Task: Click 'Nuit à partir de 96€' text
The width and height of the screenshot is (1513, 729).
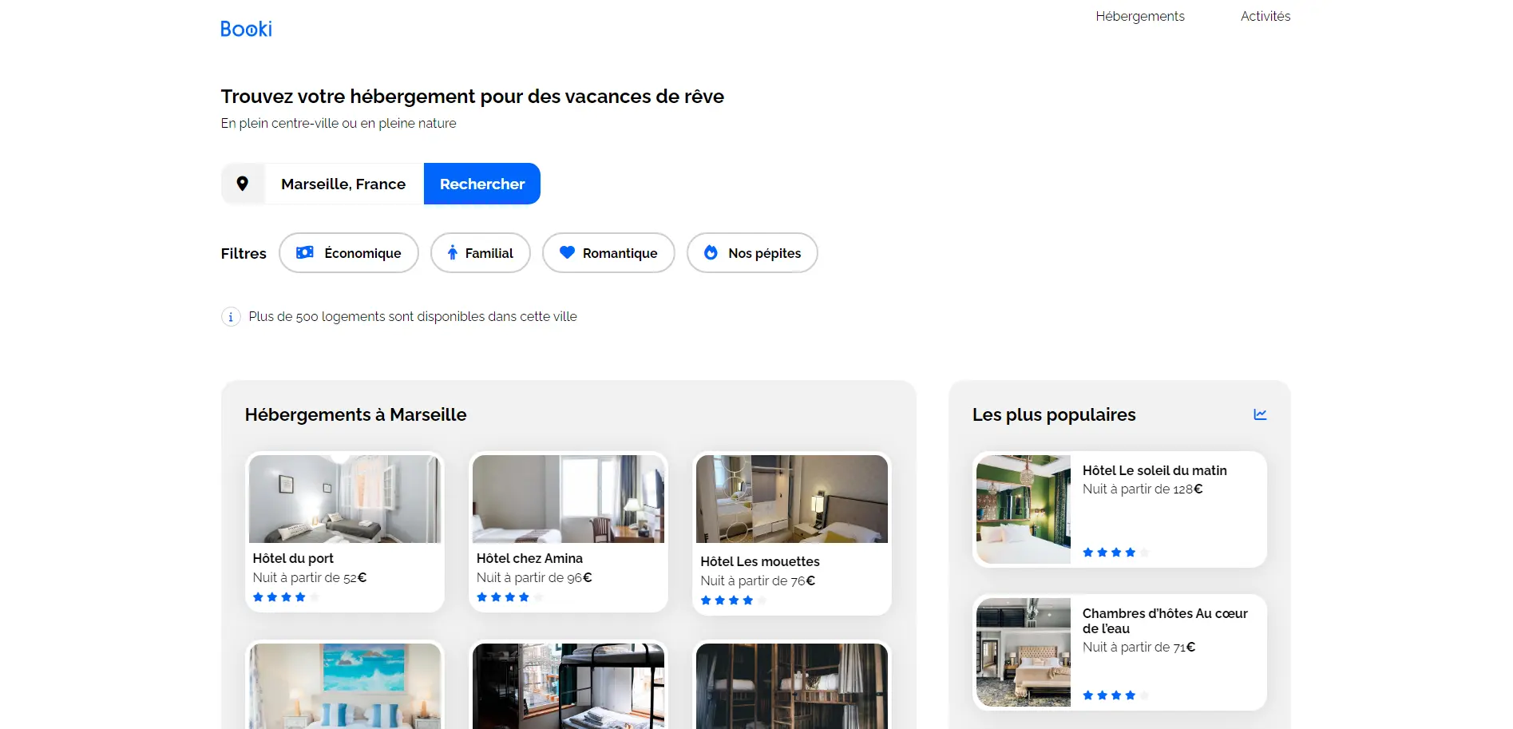Action: pos(534,577)
